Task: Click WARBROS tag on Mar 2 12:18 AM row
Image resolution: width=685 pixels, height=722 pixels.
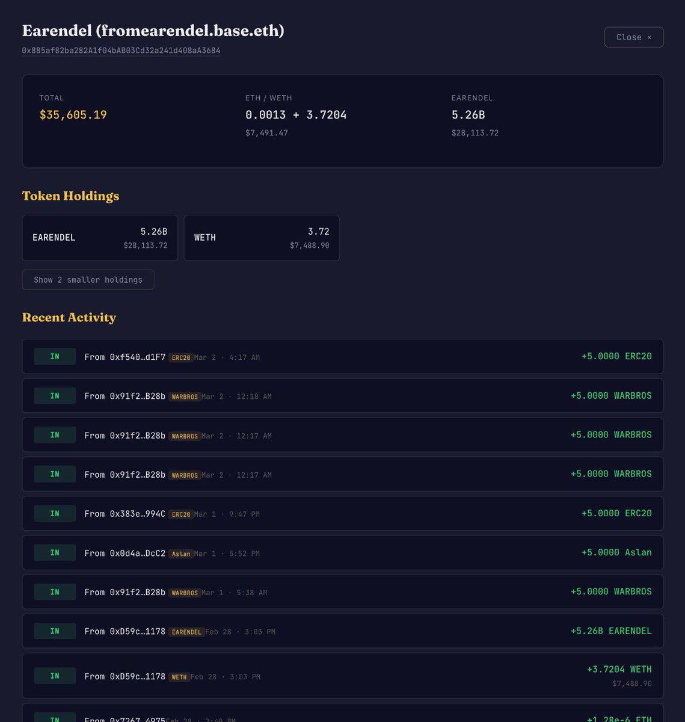Action: pyautogui.click(x=185, y=396)
